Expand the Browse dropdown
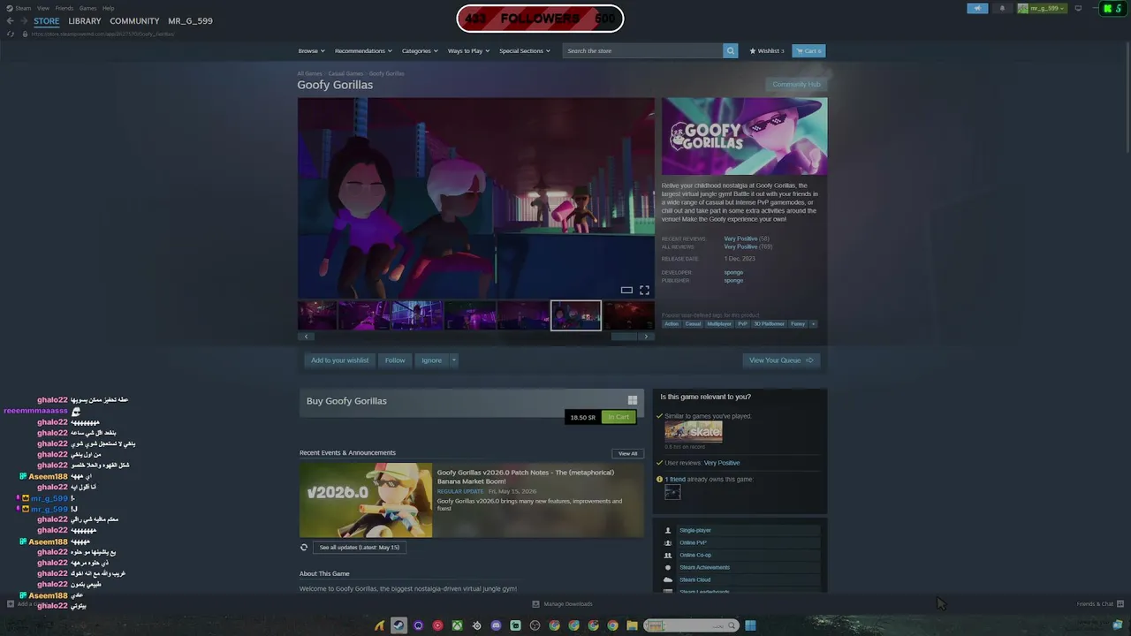Image resolution: width=1131 pixels, height=636 pixels. pos(311,51)
